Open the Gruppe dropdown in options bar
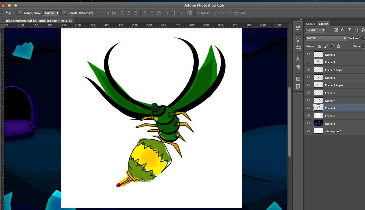The width and height of the screenshot is (365, 210). point(51,13)
